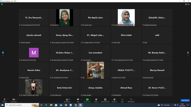
Task: Select 13. Eva Nuryandini video tile
Action: [x=34, y=18]
